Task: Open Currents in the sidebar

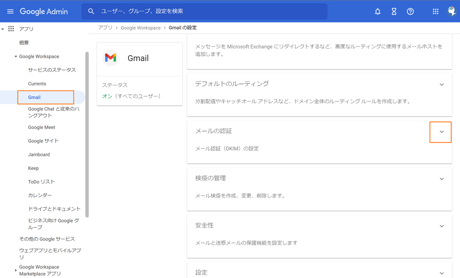Action: pos(37,84)
